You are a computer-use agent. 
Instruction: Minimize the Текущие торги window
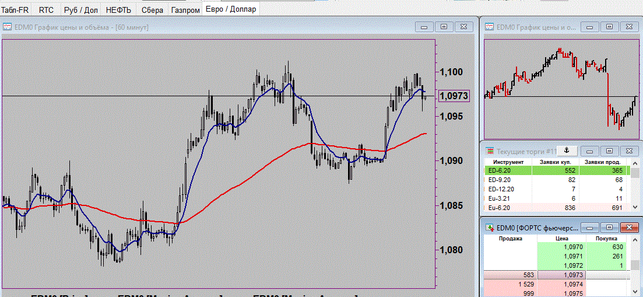coord(589,151)
